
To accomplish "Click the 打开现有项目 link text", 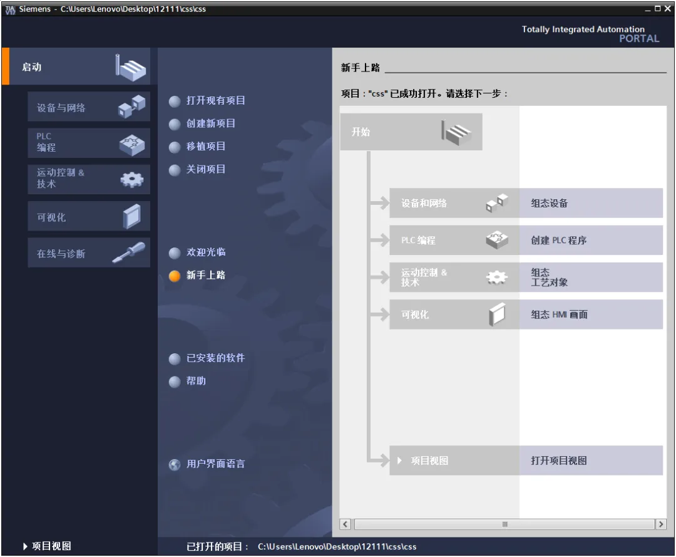I will click(215, 100).
